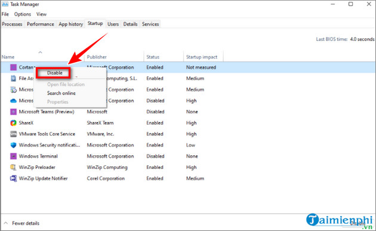Click the Task Manager window title

tap(24, 4)
